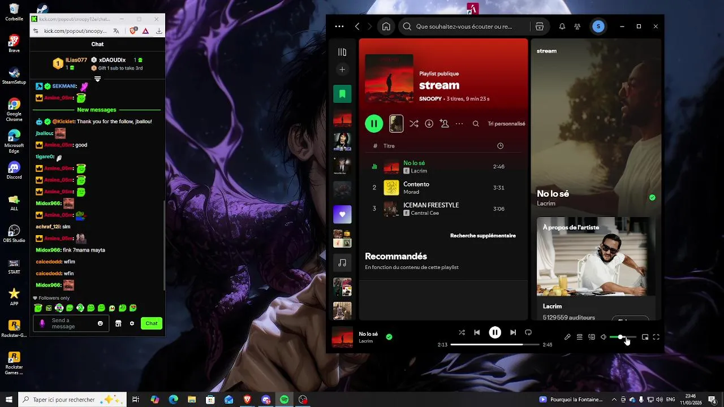The image size is (724, 407).
Task: Select the No lo sé track row
Action: click(x=443, y=167)
